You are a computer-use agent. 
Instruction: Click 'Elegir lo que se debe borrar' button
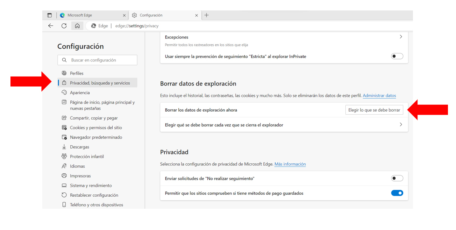pyautogui.click(x=374, y=110)
